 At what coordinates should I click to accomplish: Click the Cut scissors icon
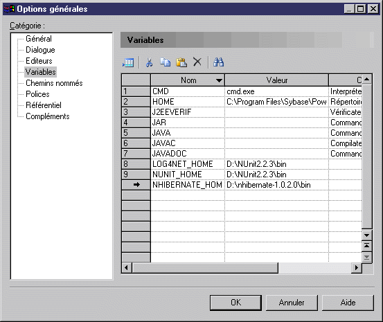[149, 62]
